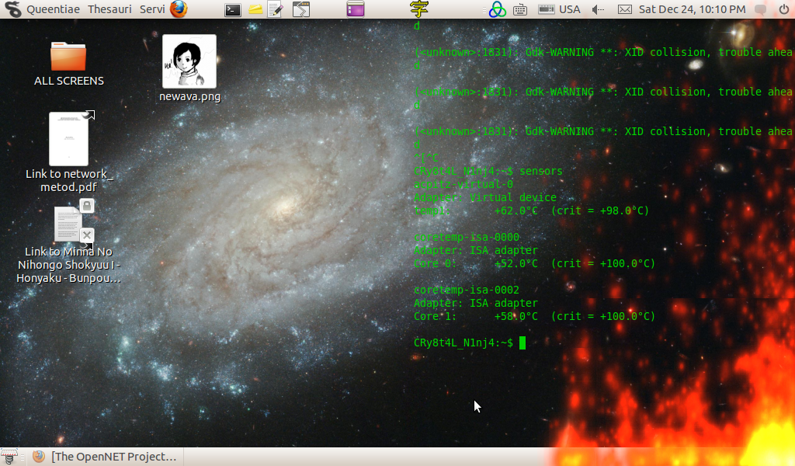Open the terminal launcher icon
Viewport: 795px width, 466px height.
click(x=233, y=9)
